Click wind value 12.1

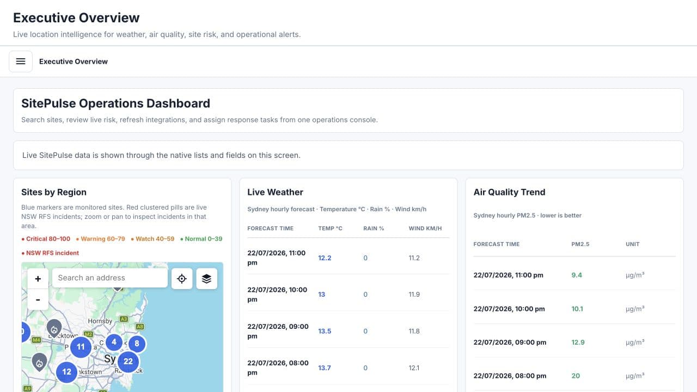click(414, 367)
